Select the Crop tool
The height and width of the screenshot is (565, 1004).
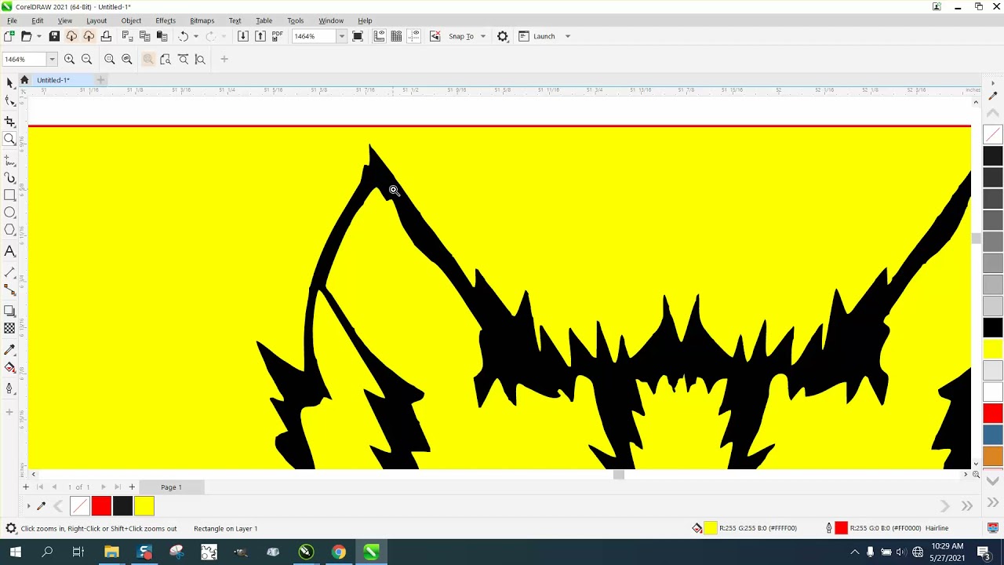coord(9,121)
